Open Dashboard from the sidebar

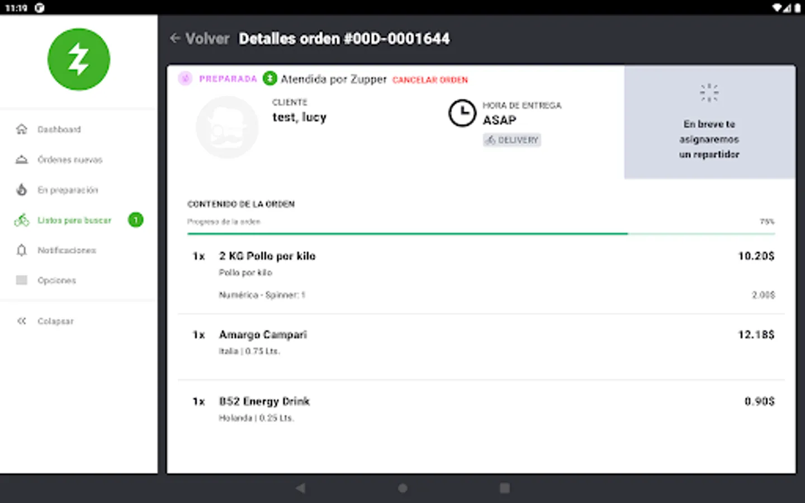59,130
